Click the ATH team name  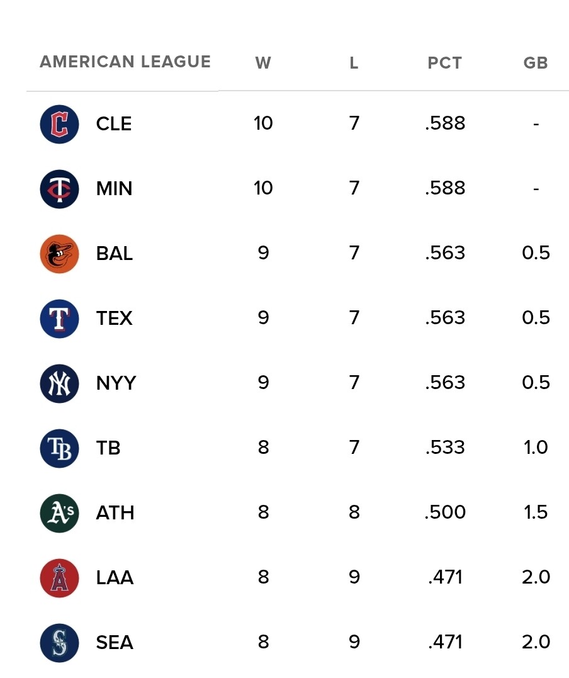(115, 513)
